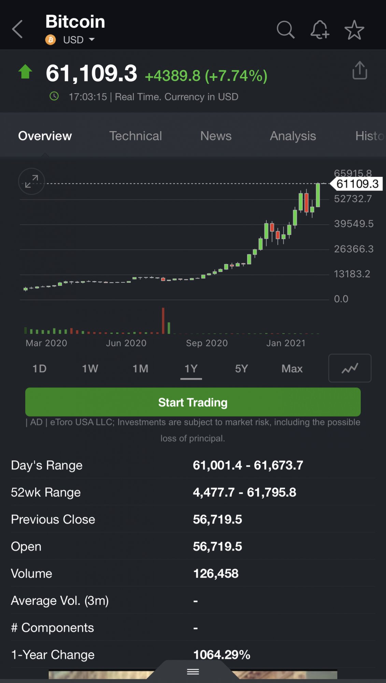The height and width of the screenshot is (683, 386).
Task: Select the 1D chart timeframe
Action: coord(39,369)
